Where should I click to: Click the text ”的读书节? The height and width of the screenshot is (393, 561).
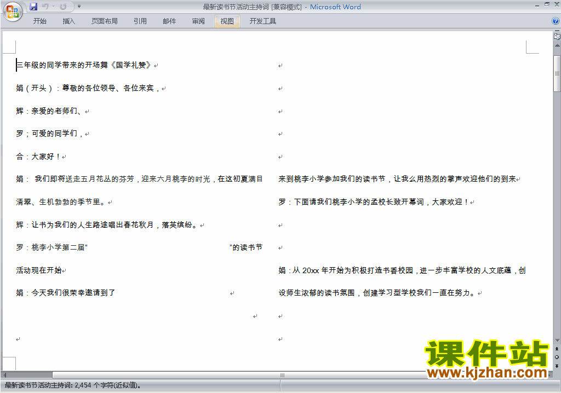[x=246, y=247]
